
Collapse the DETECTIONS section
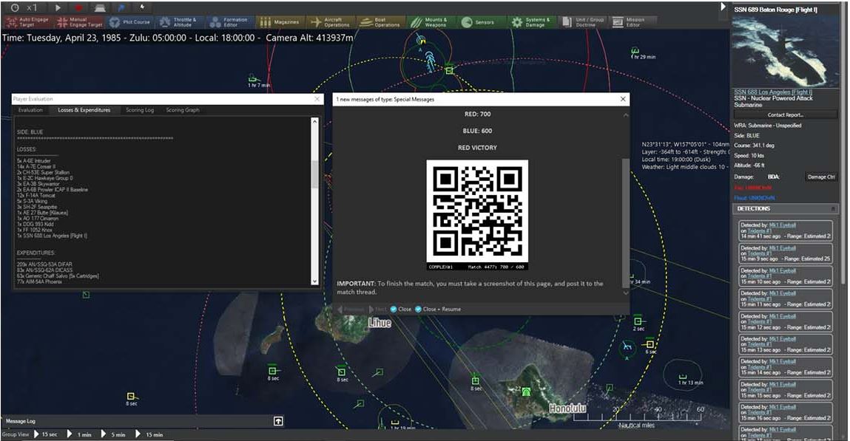833,208
